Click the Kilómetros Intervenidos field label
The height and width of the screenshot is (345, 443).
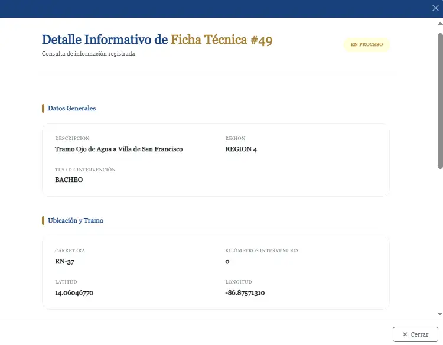[262, 250]
